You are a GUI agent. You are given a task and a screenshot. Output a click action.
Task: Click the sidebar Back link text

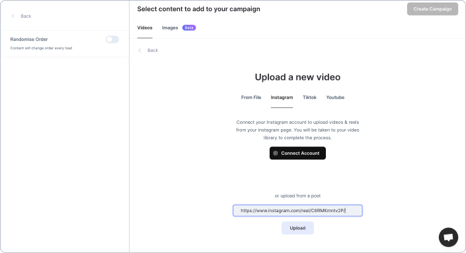tap(26, 16)
